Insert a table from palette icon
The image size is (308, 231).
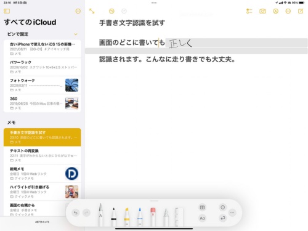[202, 208]
